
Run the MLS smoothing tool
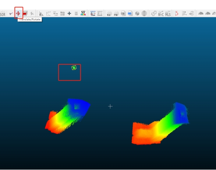(168, 14)
